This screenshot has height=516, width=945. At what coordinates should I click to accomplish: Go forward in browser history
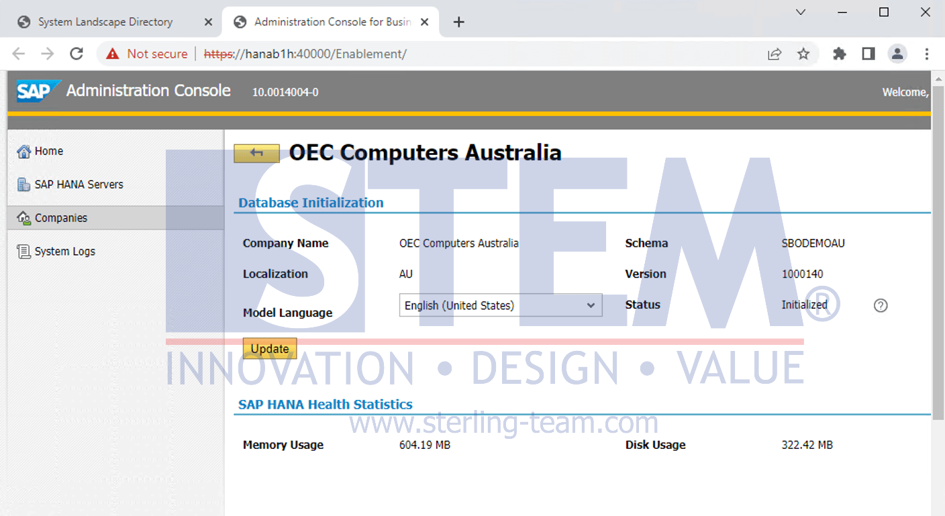coord(48,54)
